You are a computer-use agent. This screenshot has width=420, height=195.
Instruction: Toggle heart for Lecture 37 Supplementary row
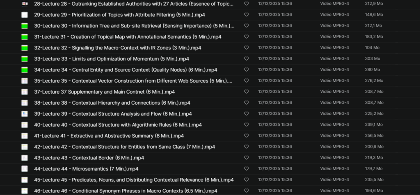[x=247, y=92]
